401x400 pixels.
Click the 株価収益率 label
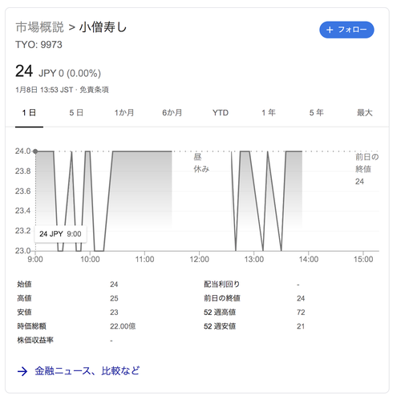(x=35, y=340)
